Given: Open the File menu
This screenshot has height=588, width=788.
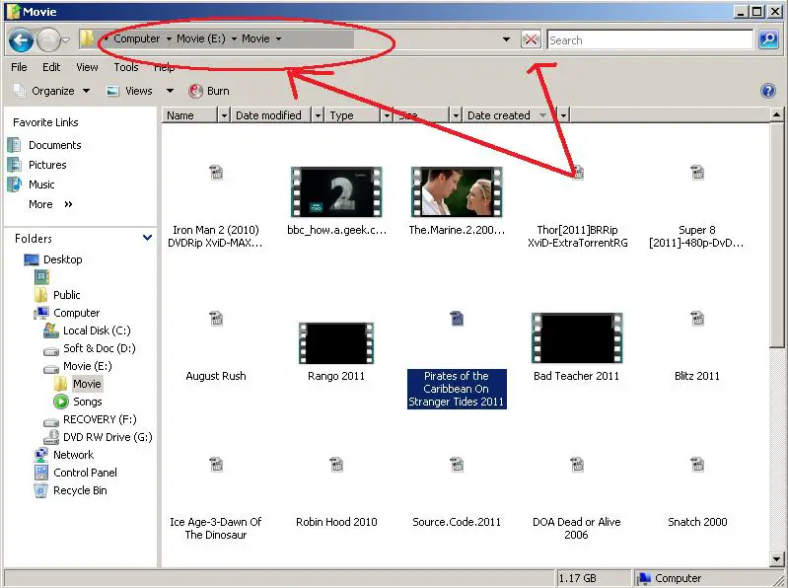Looking at the screenshot, I should (19, 67).
